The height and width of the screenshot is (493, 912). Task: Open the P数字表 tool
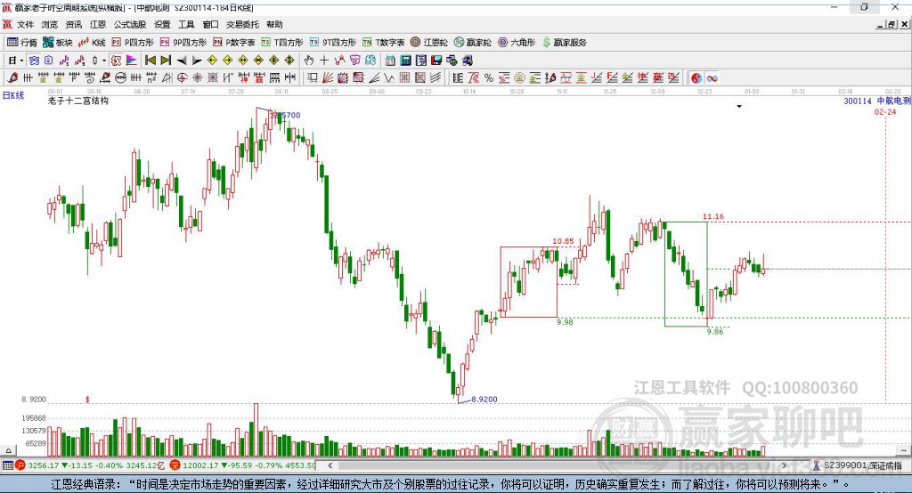click(x=234, y=43)
